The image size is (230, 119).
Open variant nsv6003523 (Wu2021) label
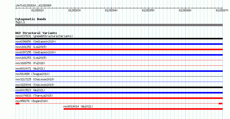click(30, 90)
